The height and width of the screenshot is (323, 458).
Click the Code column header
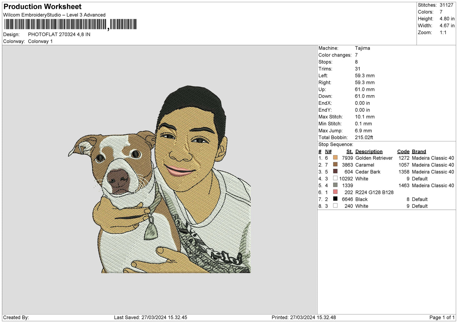[403, 152]
